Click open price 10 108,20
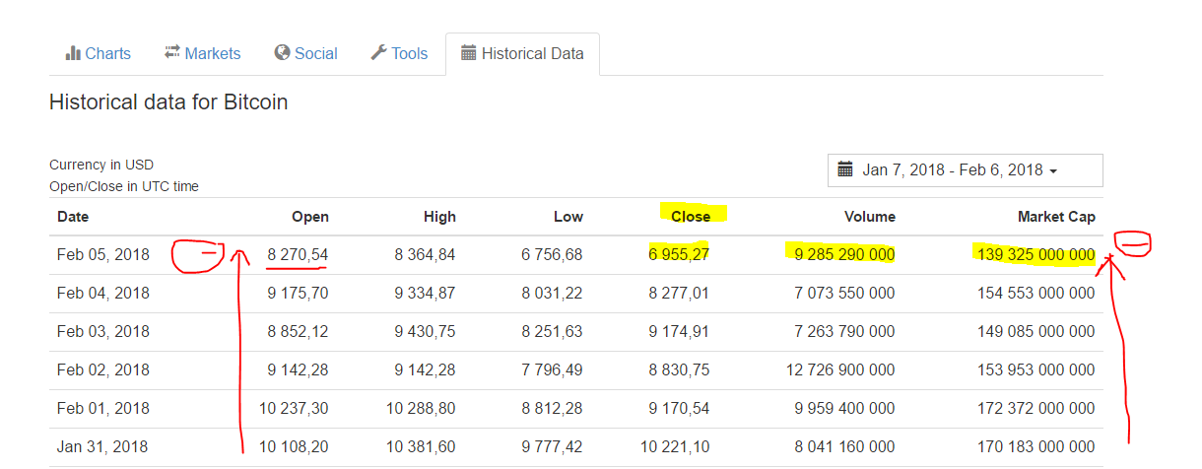 [x=294, y=446]
